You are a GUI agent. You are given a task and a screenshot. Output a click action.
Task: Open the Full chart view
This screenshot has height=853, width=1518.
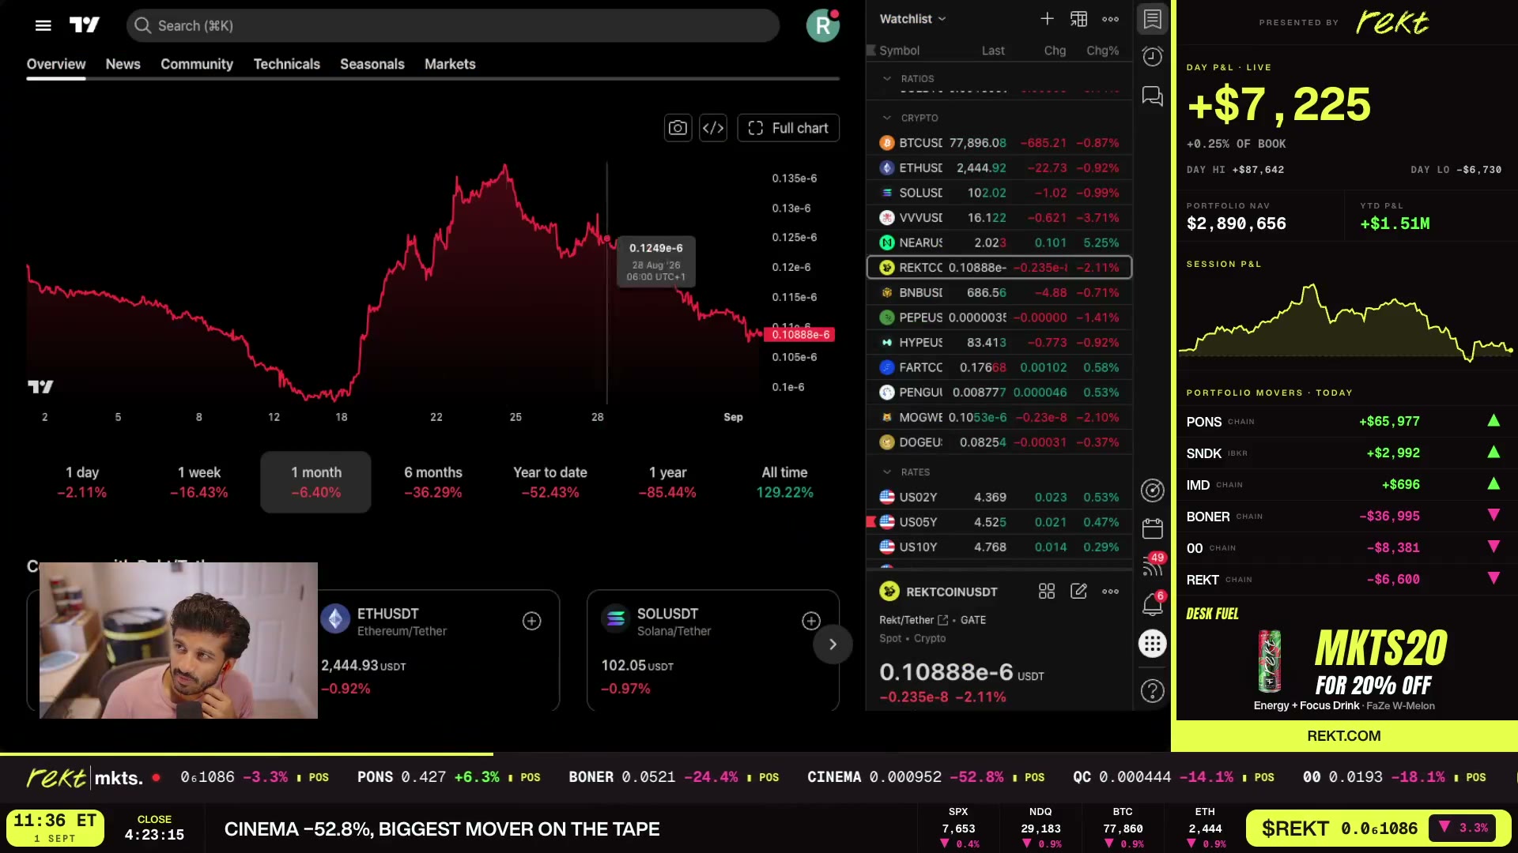point(788,128)
